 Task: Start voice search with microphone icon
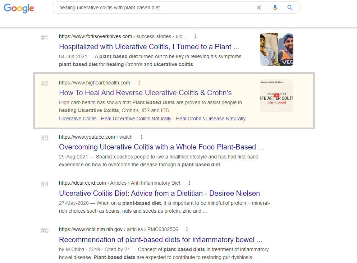pyautogui.click(x=275, y=8)
